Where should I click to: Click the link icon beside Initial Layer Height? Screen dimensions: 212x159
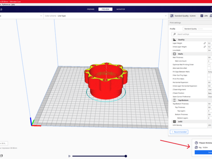pyautogui.click(x=204, y=47)
